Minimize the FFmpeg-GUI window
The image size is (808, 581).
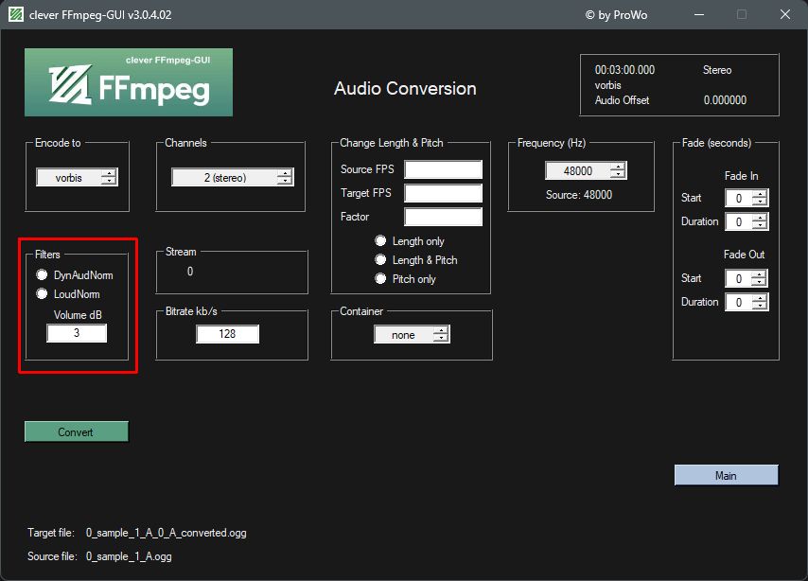tap(699, 14)
